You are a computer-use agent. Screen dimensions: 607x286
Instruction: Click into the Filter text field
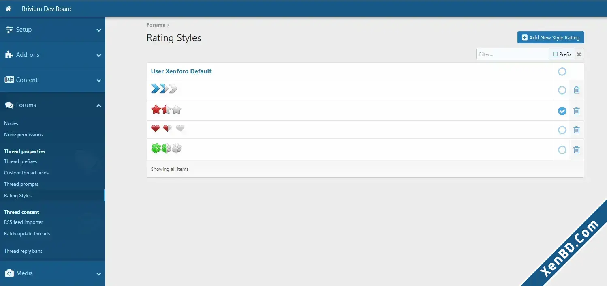coord(513,54)
